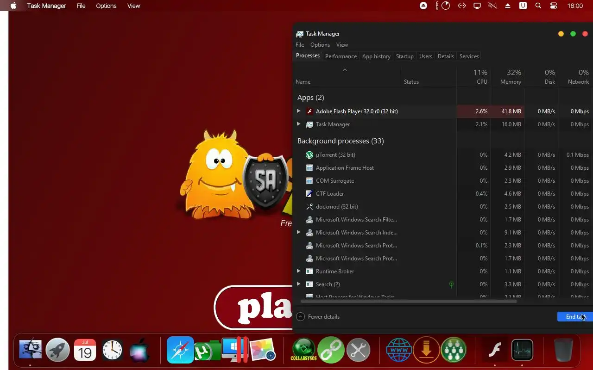This screenshot has width=593, height=370.
Task: Open the µTorrent icon in the dock
Action: [207, 351]
